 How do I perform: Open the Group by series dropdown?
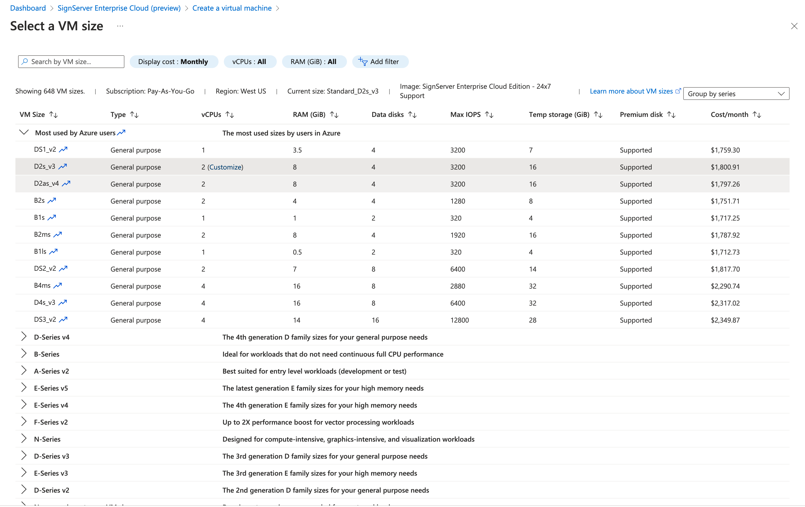[736, 94]
